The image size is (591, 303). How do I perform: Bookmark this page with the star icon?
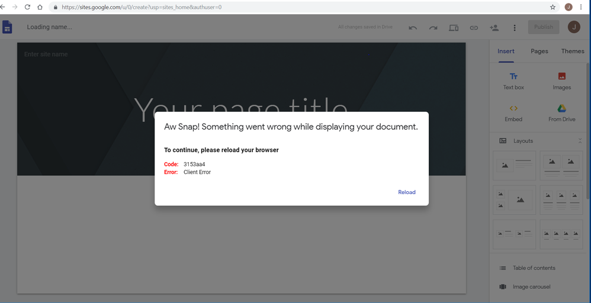click(x=553, y=7)
